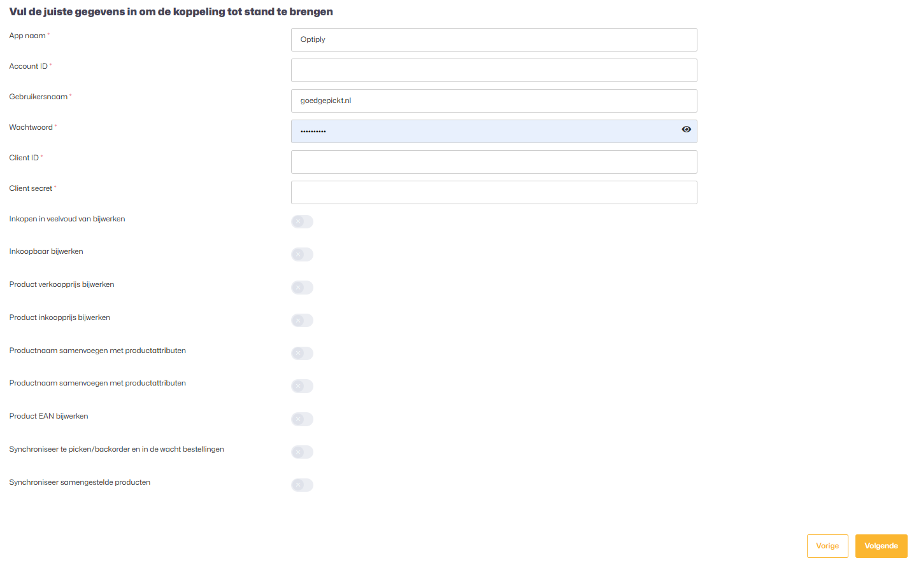The height and width of the screenshot is (563, 914).
Task: Go back with the Vorige button
Action: click(827, 546)
